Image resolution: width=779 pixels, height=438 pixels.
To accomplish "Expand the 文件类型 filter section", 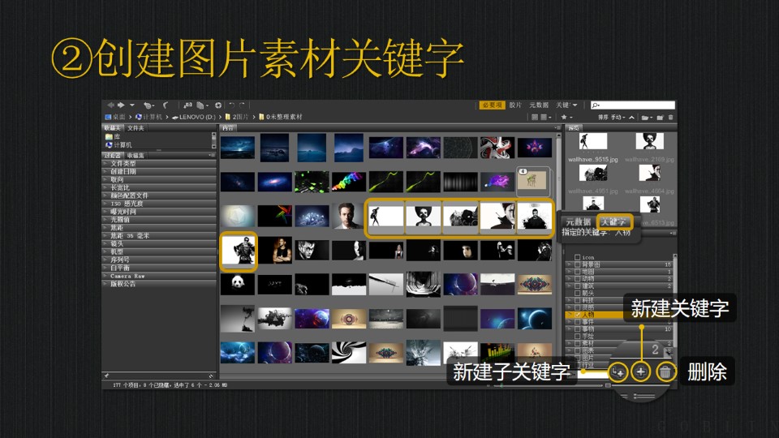I will click(106, 163).
